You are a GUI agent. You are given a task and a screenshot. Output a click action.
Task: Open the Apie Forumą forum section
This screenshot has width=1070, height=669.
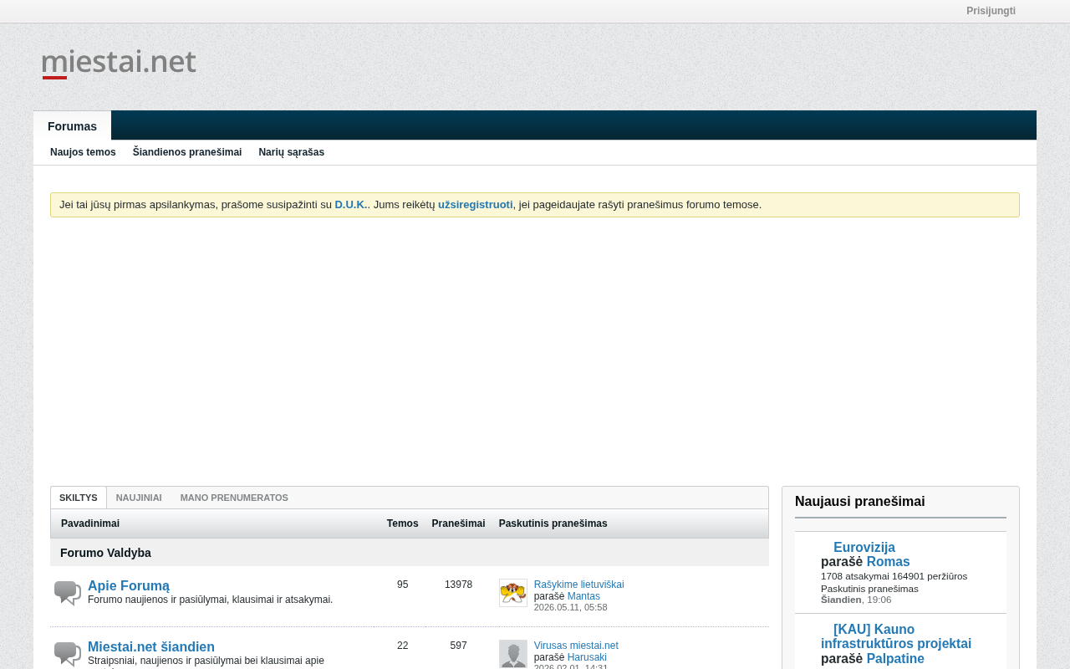click(129, 586)
